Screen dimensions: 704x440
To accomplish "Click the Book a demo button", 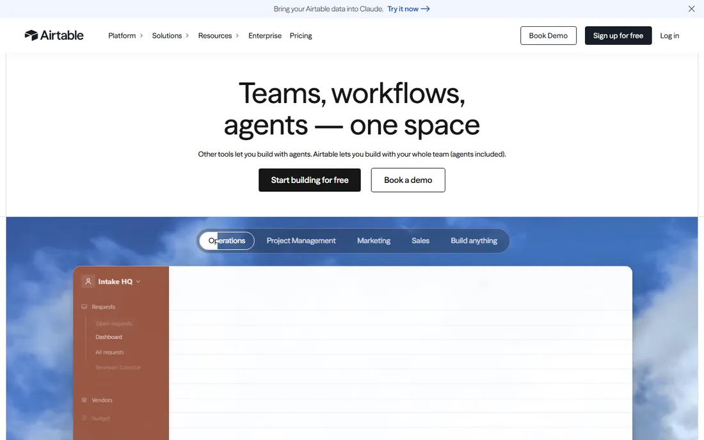I will click(x=408, y=180).
